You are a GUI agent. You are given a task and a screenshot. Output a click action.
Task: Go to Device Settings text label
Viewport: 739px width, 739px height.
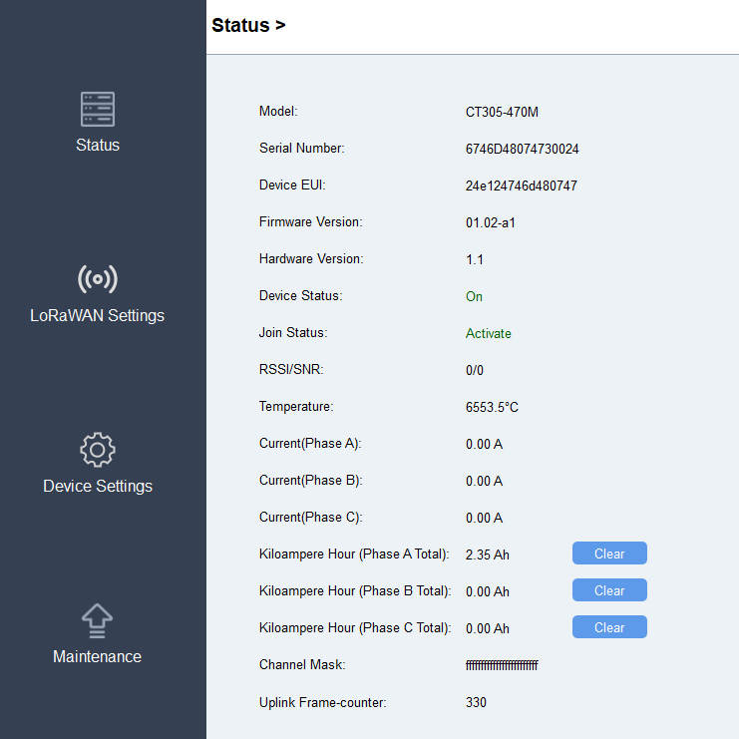(x=98, y=487)
